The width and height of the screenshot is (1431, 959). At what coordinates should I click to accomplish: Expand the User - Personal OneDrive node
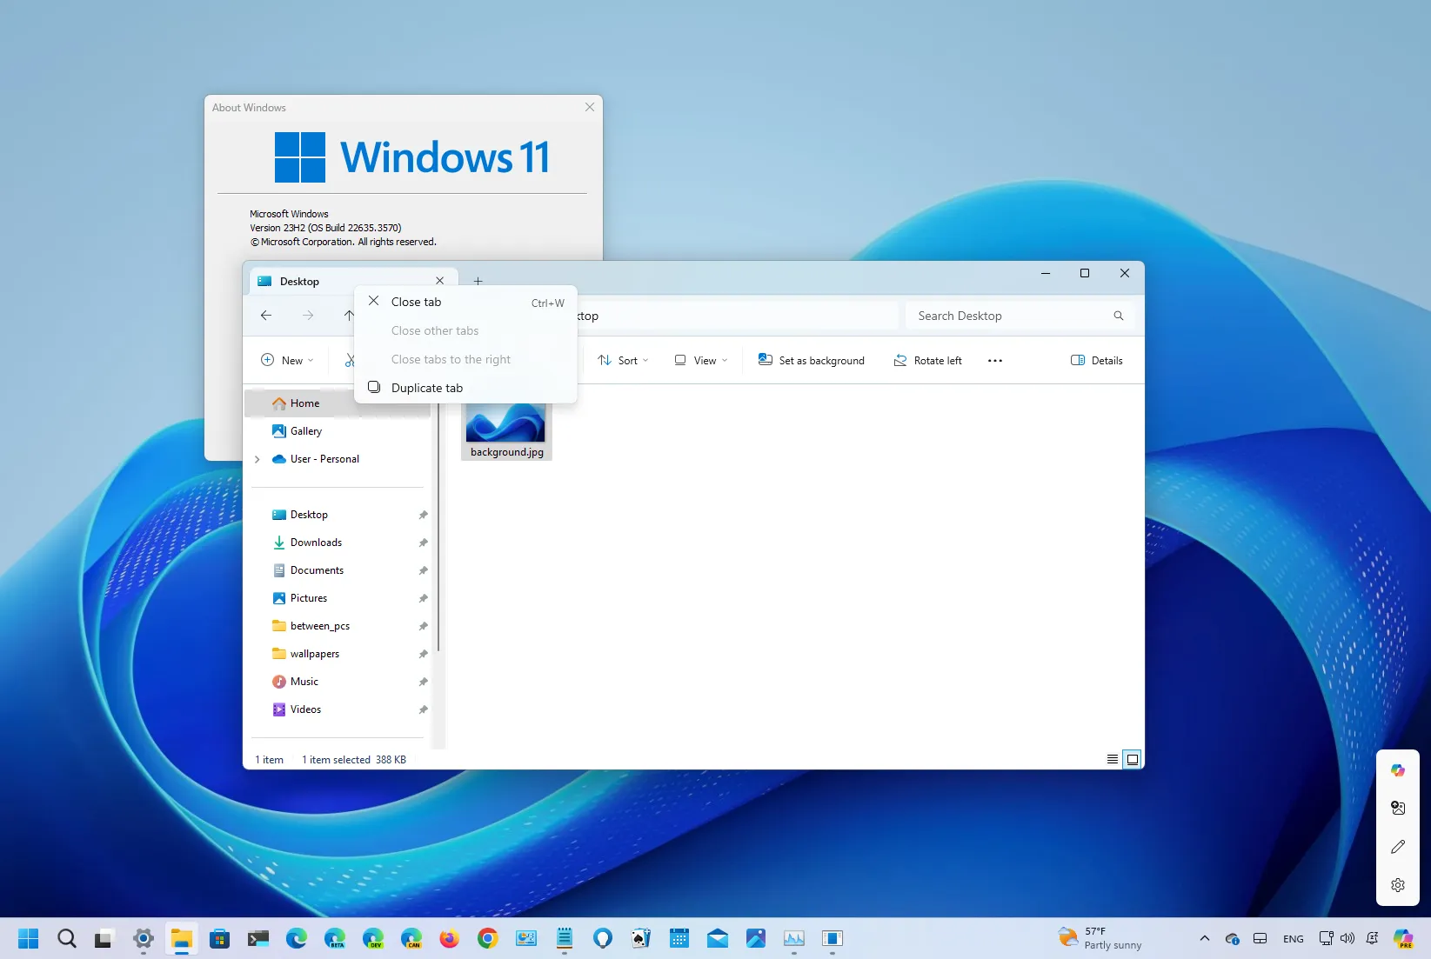click(x=257, y=459)
